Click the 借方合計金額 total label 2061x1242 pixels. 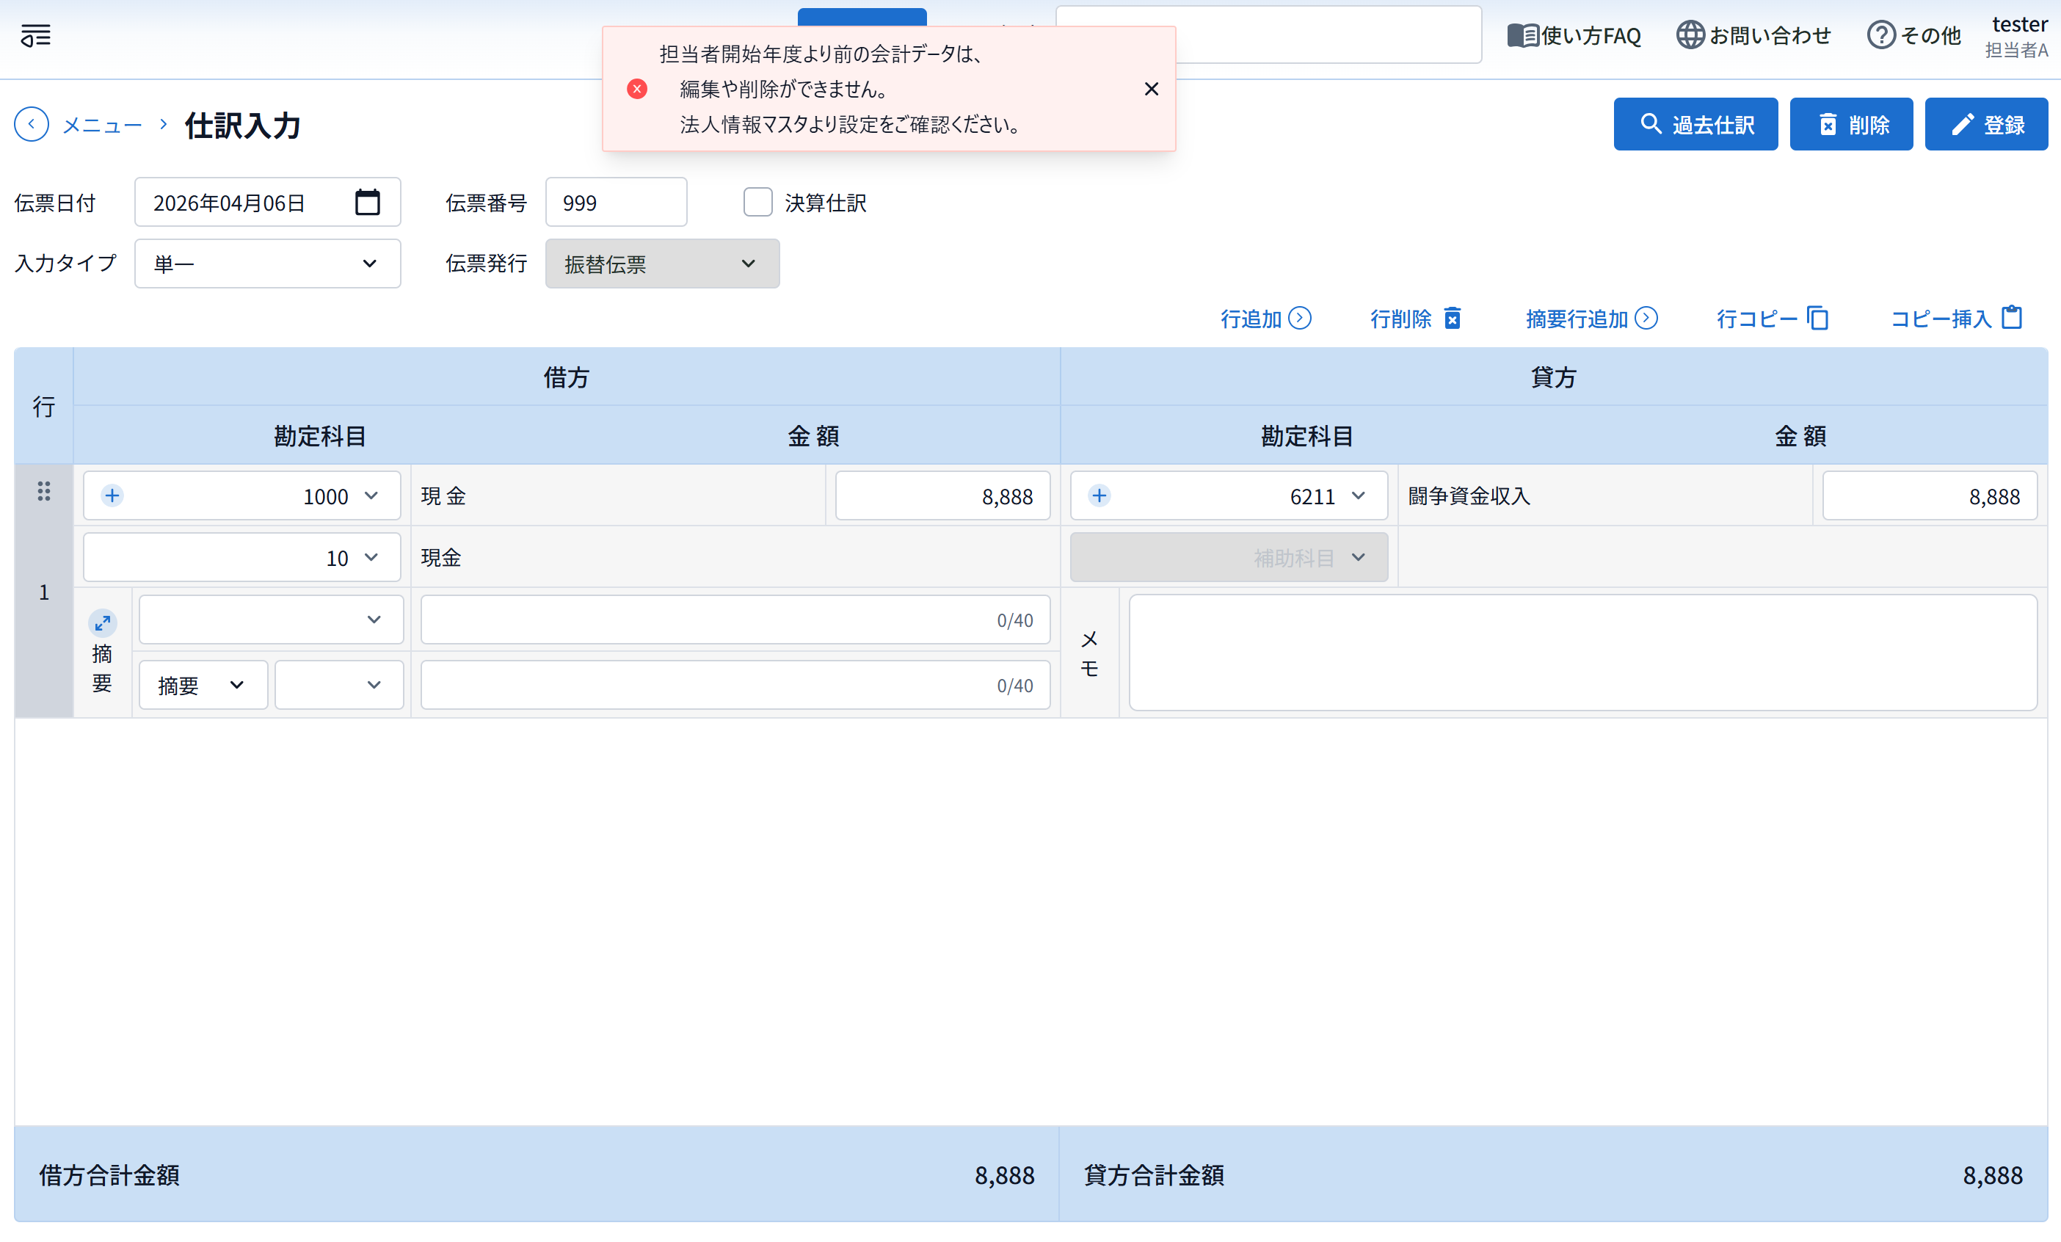pyautogui.click(x=109, y=1175)
